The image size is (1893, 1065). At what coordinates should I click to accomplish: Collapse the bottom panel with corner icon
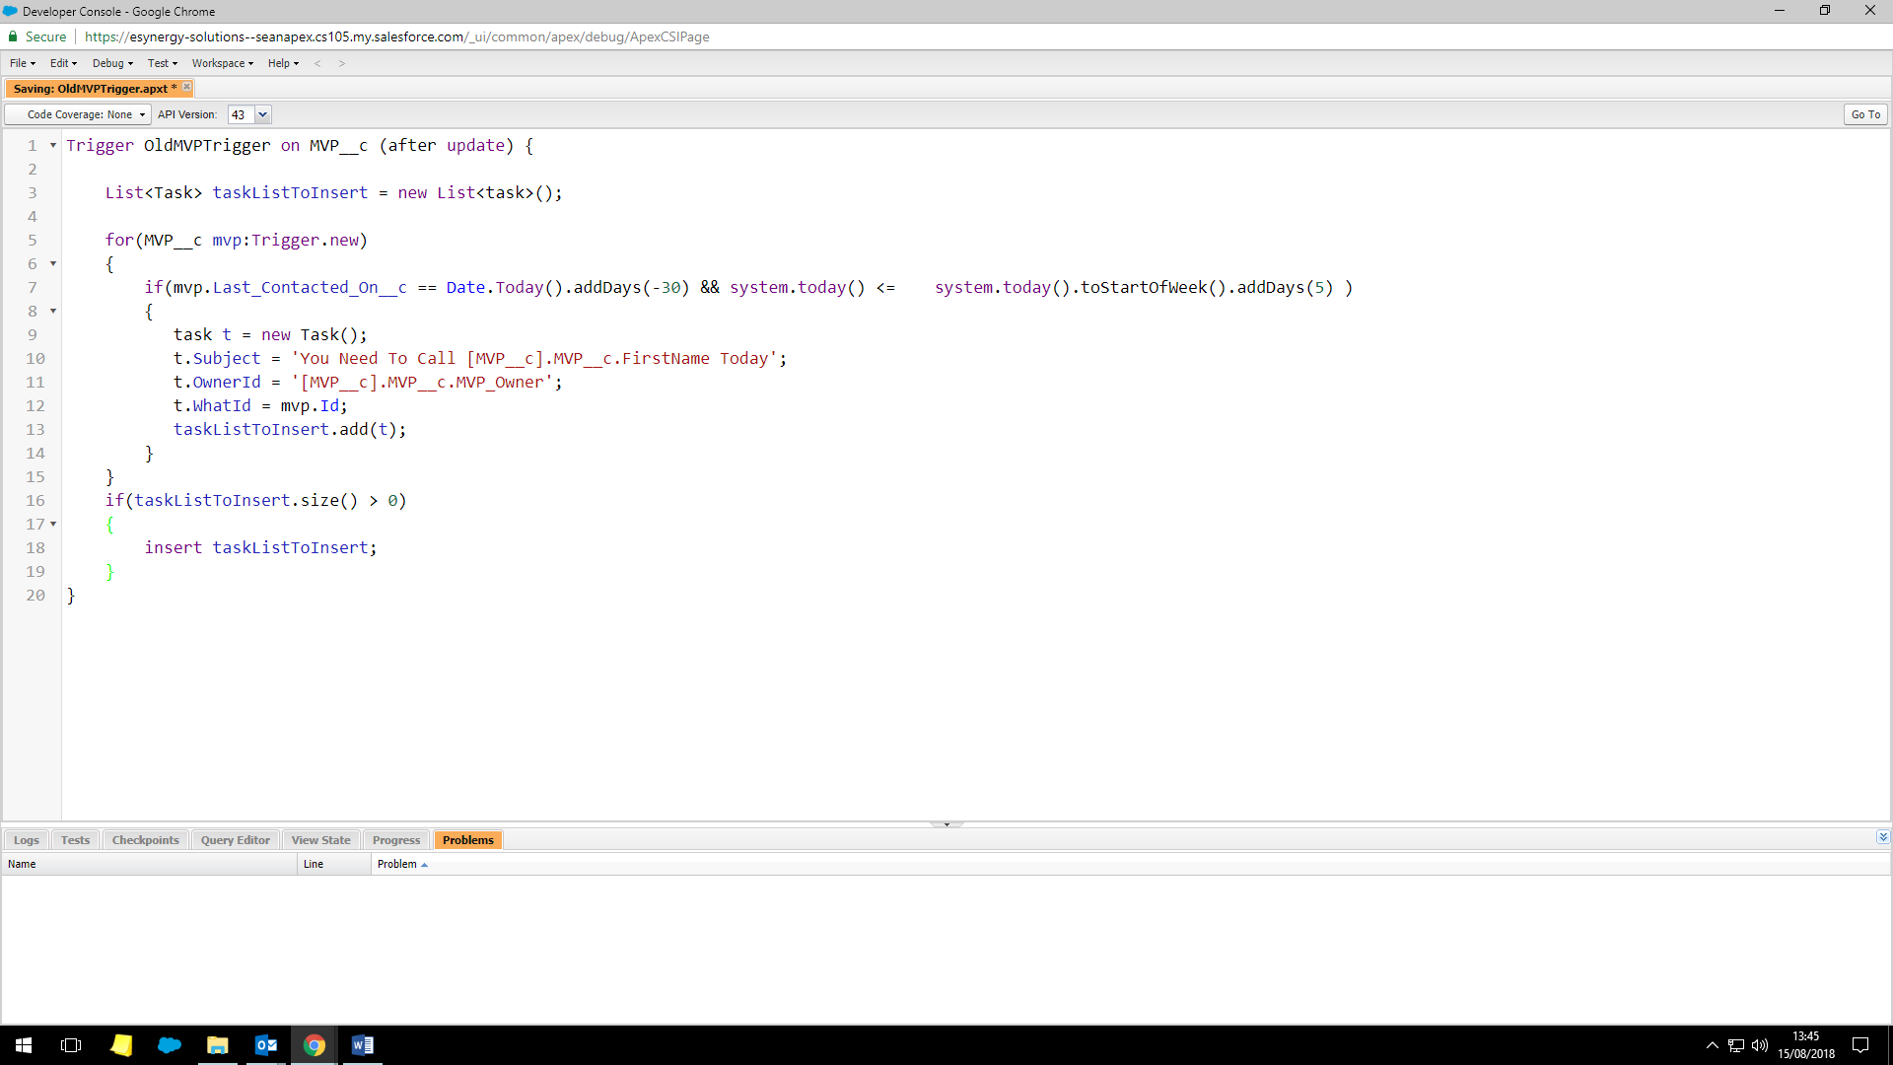tap(1883, 837)
